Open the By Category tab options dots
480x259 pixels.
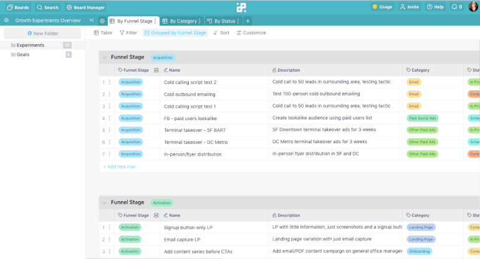(x=199, y=21)
